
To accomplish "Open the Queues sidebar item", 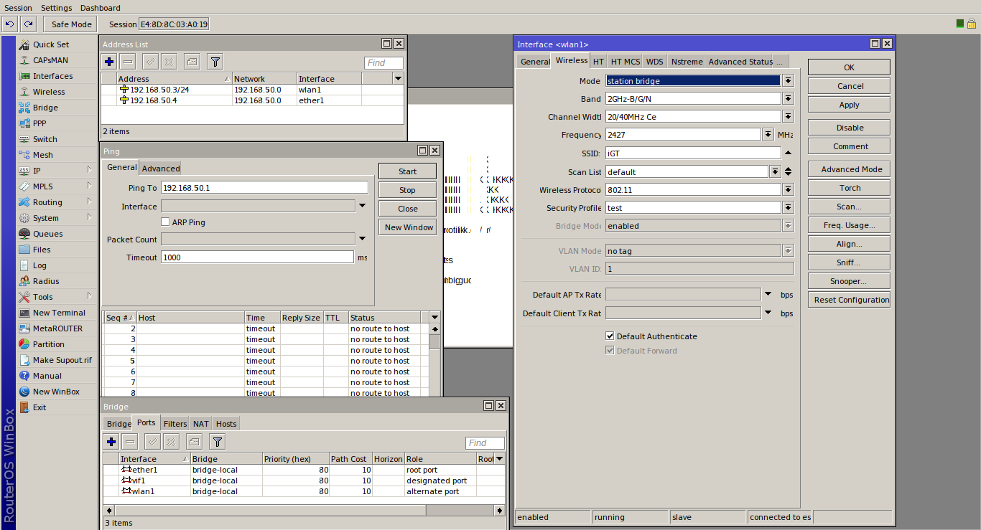I will coord(47,234).
